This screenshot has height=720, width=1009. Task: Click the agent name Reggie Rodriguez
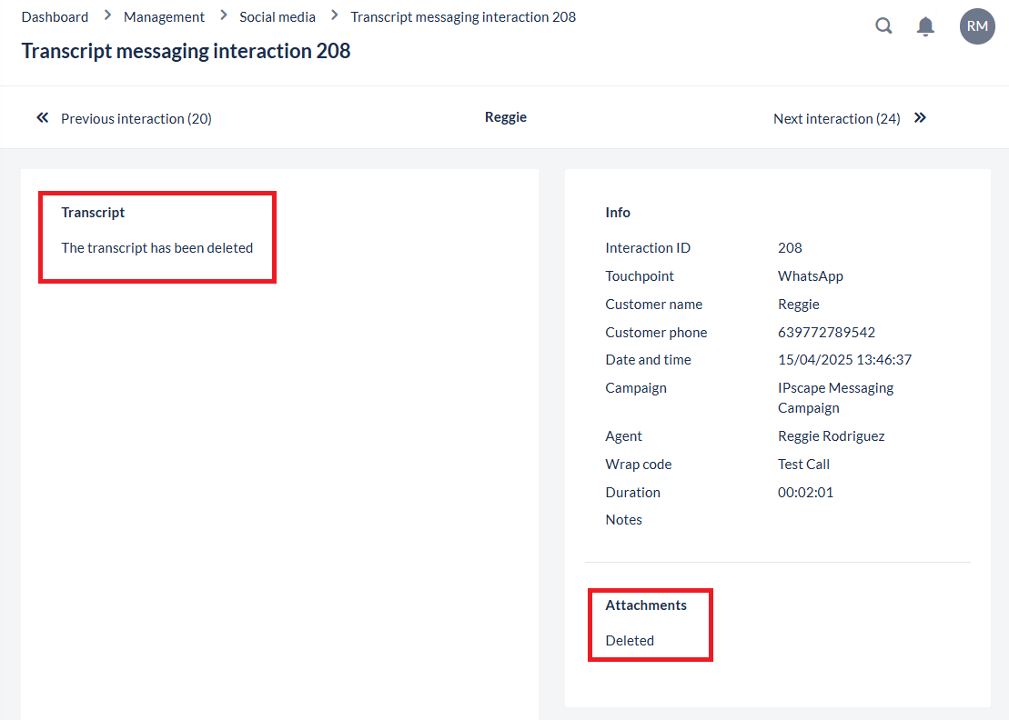point(831,436)
